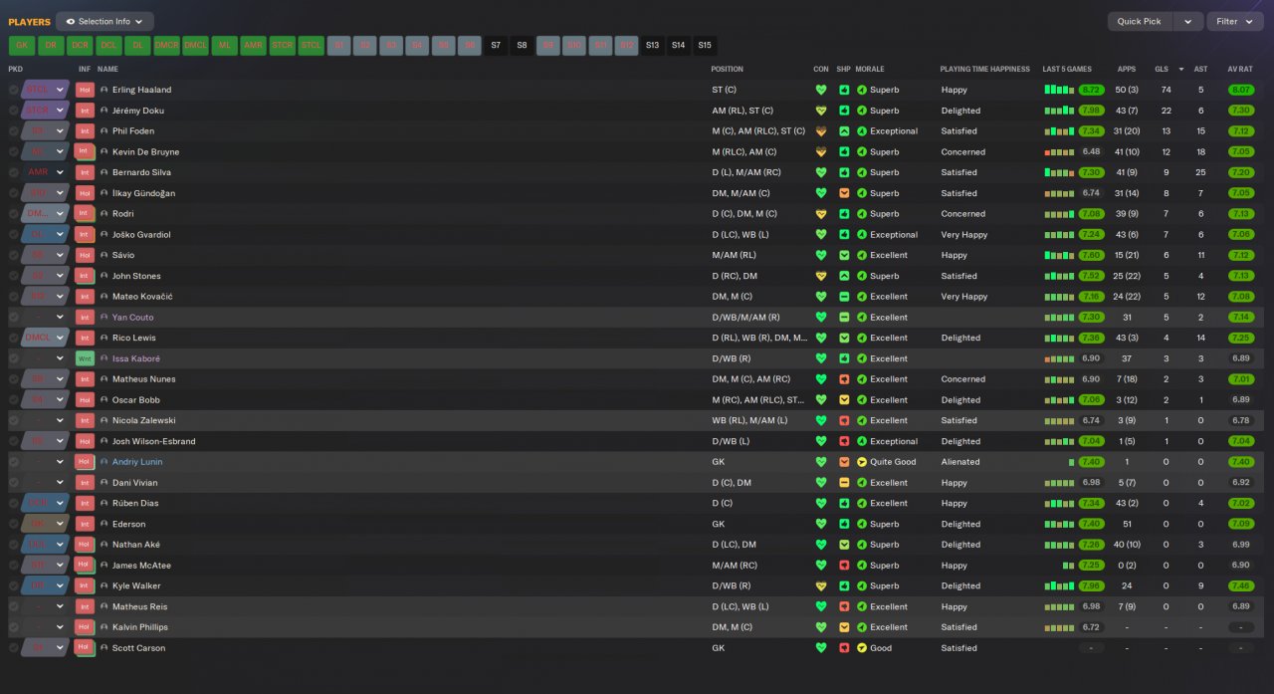Click Jérémy Doku's 7.98 last game rating

pos(1091,111)
